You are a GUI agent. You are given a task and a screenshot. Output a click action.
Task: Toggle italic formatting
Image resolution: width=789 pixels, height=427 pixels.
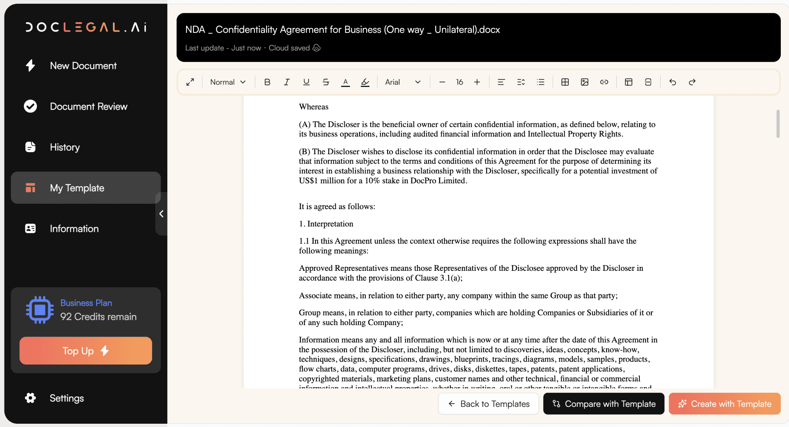[x=287, y=82]
